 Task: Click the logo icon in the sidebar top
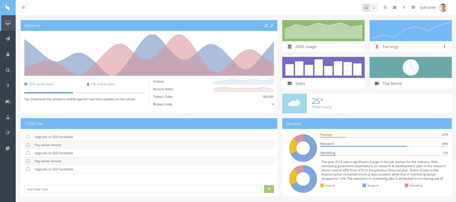(x=8, y=8)
